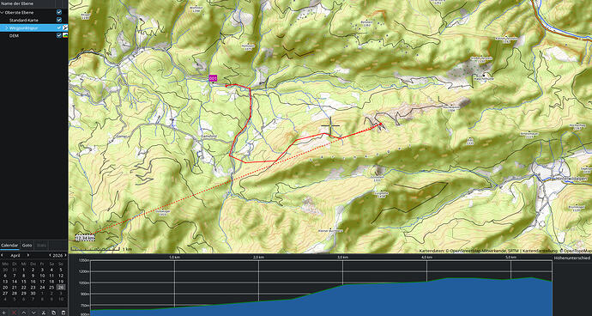Select April 30 in the calendar
The width and height of the screenshot is (592, 316).
33,294
